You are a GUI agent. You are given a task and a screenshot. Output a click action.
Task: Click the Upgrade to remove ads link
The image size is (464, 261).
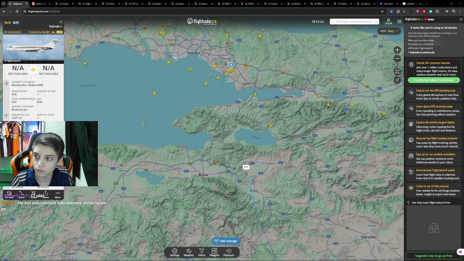[422, 52]
